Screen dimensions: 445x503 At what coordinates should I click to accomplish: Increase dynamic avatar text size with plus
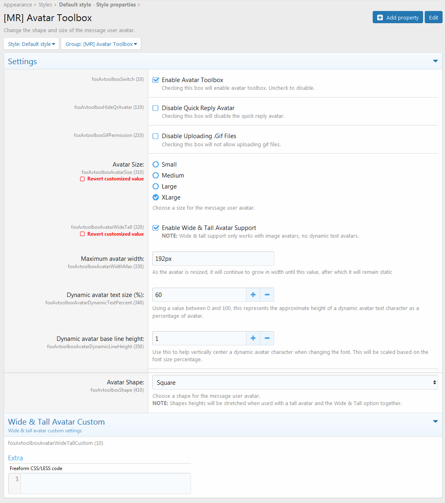253,295
